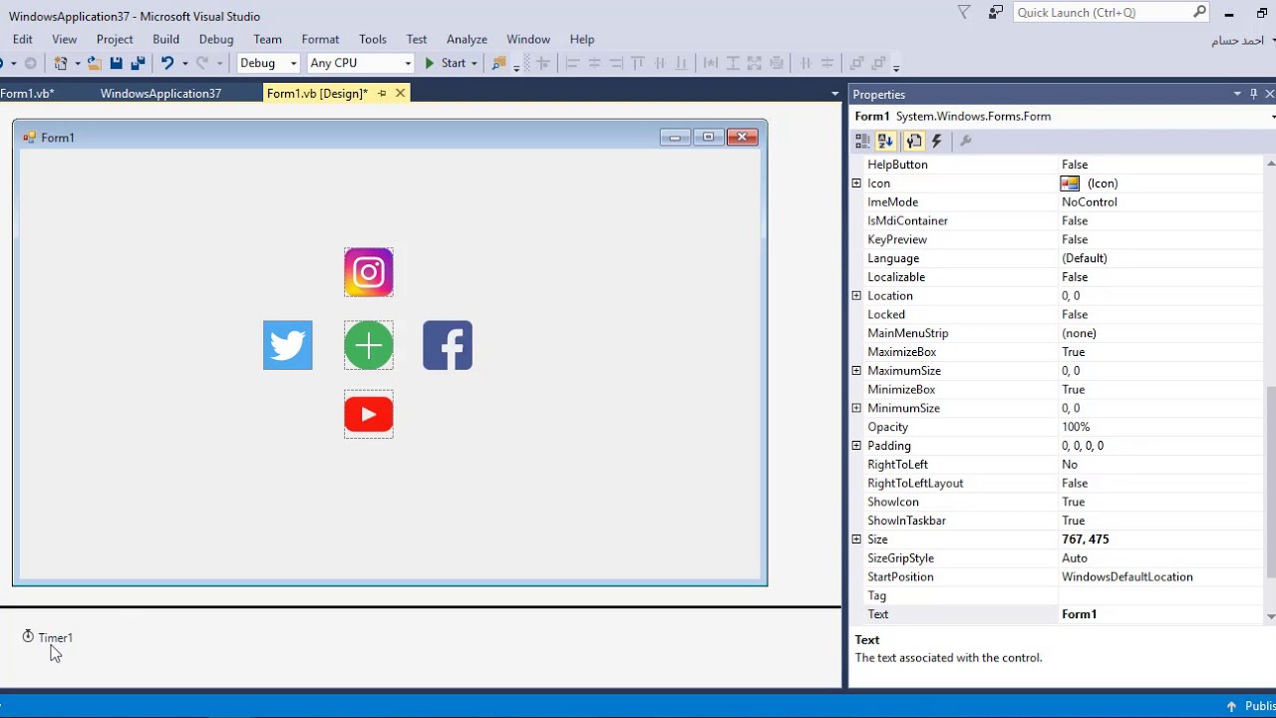Open the Properties window options dropdown
1276x718 pixels.
(x=1237, y=94)
